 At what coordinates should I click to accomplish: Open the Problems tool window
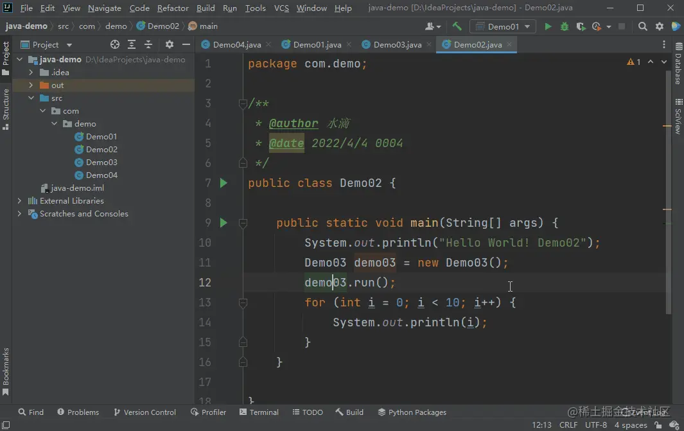(78, 412)
